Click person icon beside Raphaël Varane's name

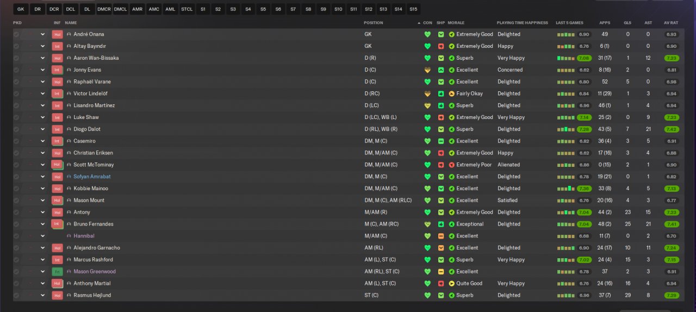point(69,82)
